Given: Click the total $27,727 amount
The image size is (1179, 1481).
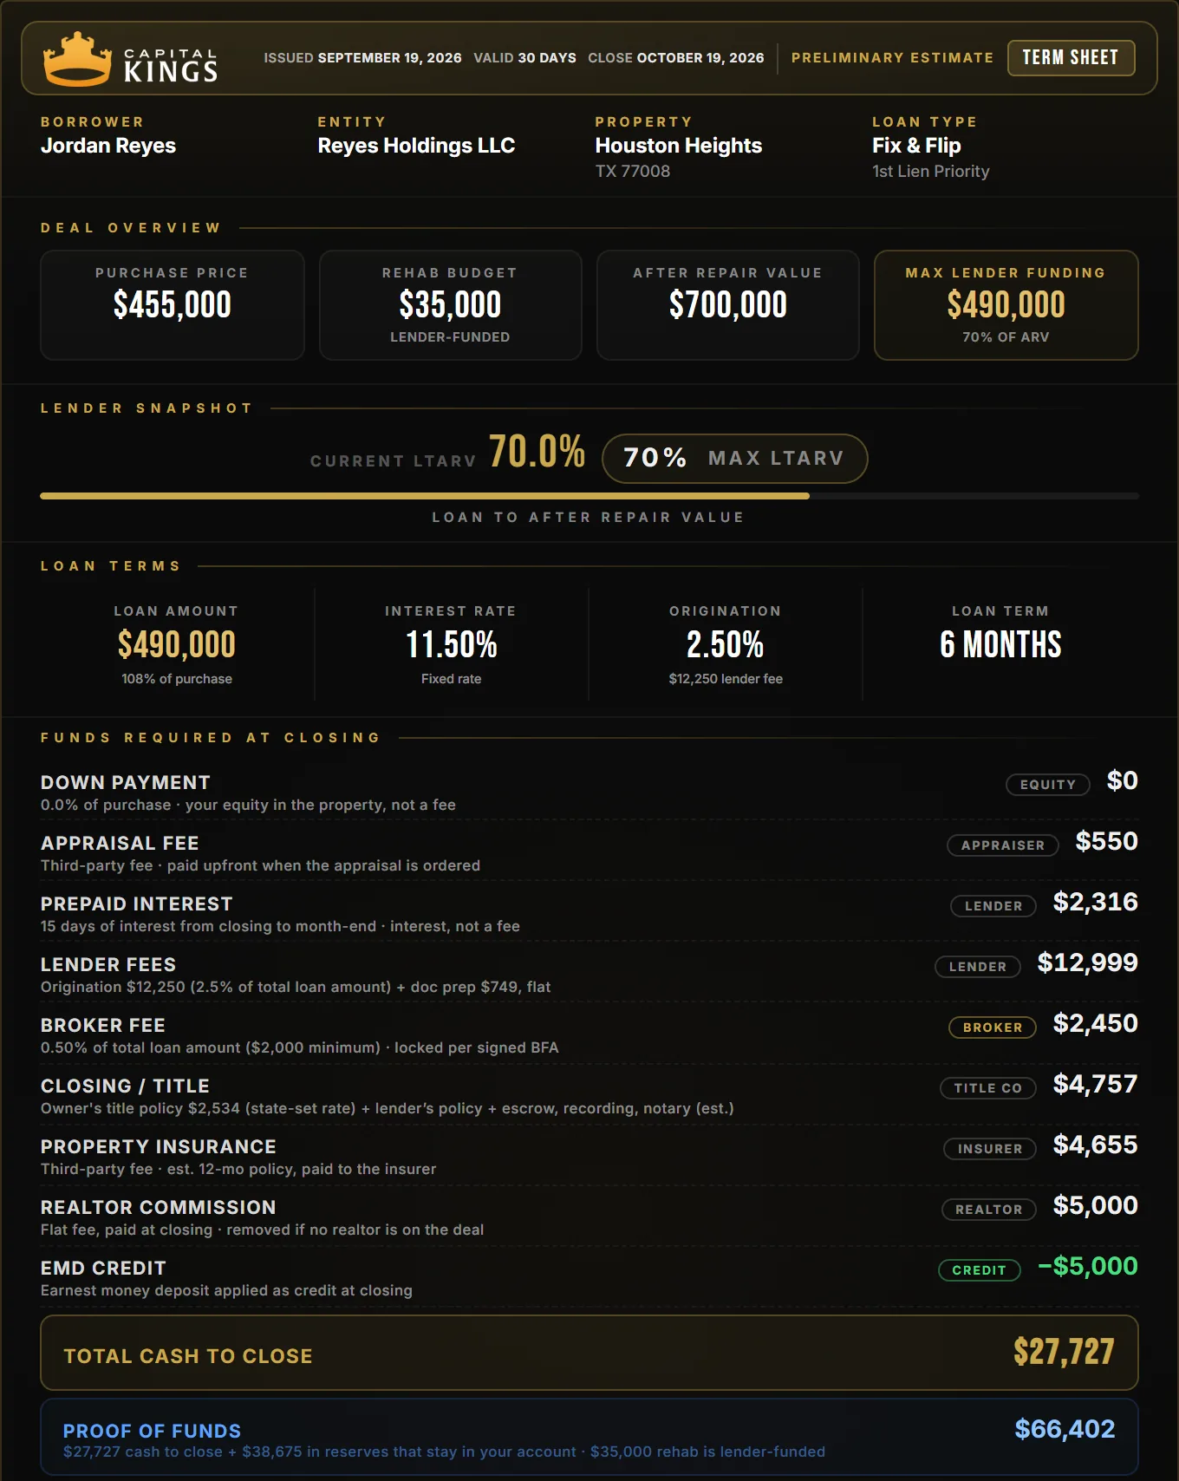Looking at the screenshot, I should [1064, 1352].
